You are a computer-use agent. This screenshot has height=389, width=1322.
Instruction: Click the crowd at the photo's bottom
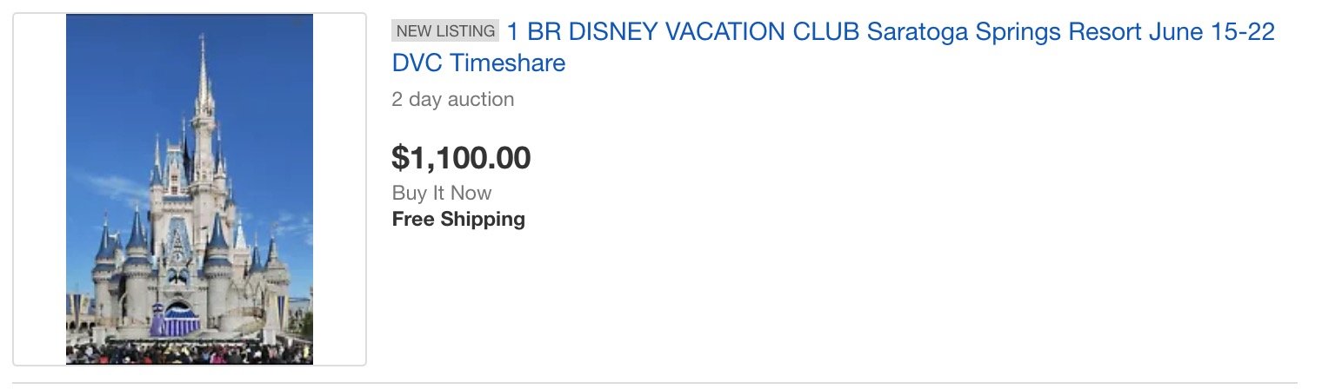pyautogui.click(x=190, y=352)
